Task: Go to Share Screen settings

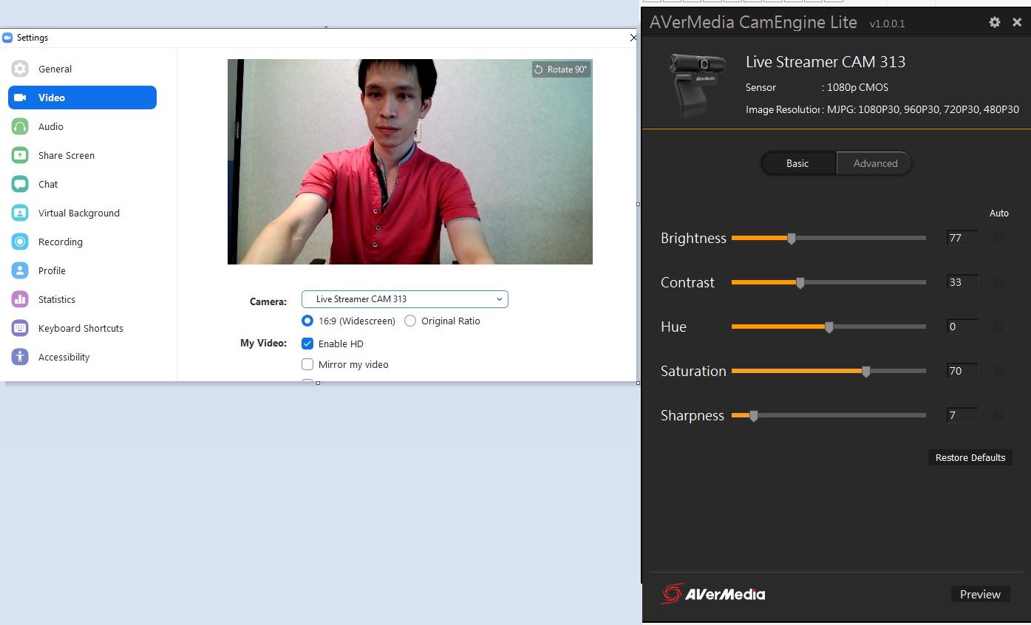Action: pos(82,155)
